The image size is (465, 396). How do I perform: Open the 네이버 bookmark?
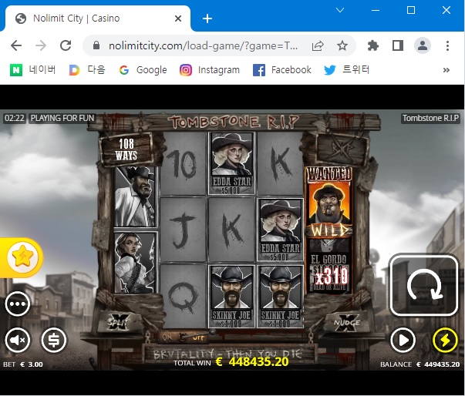(x=32, y=70)
